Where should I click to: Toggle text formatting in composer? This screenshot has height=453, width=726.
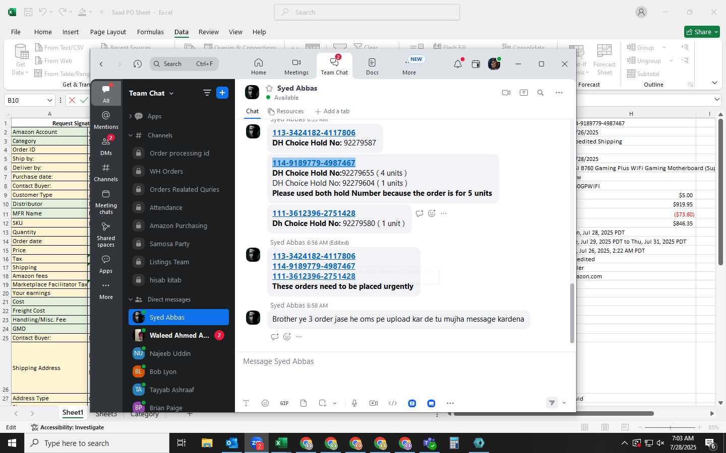[x=246, y=403]
